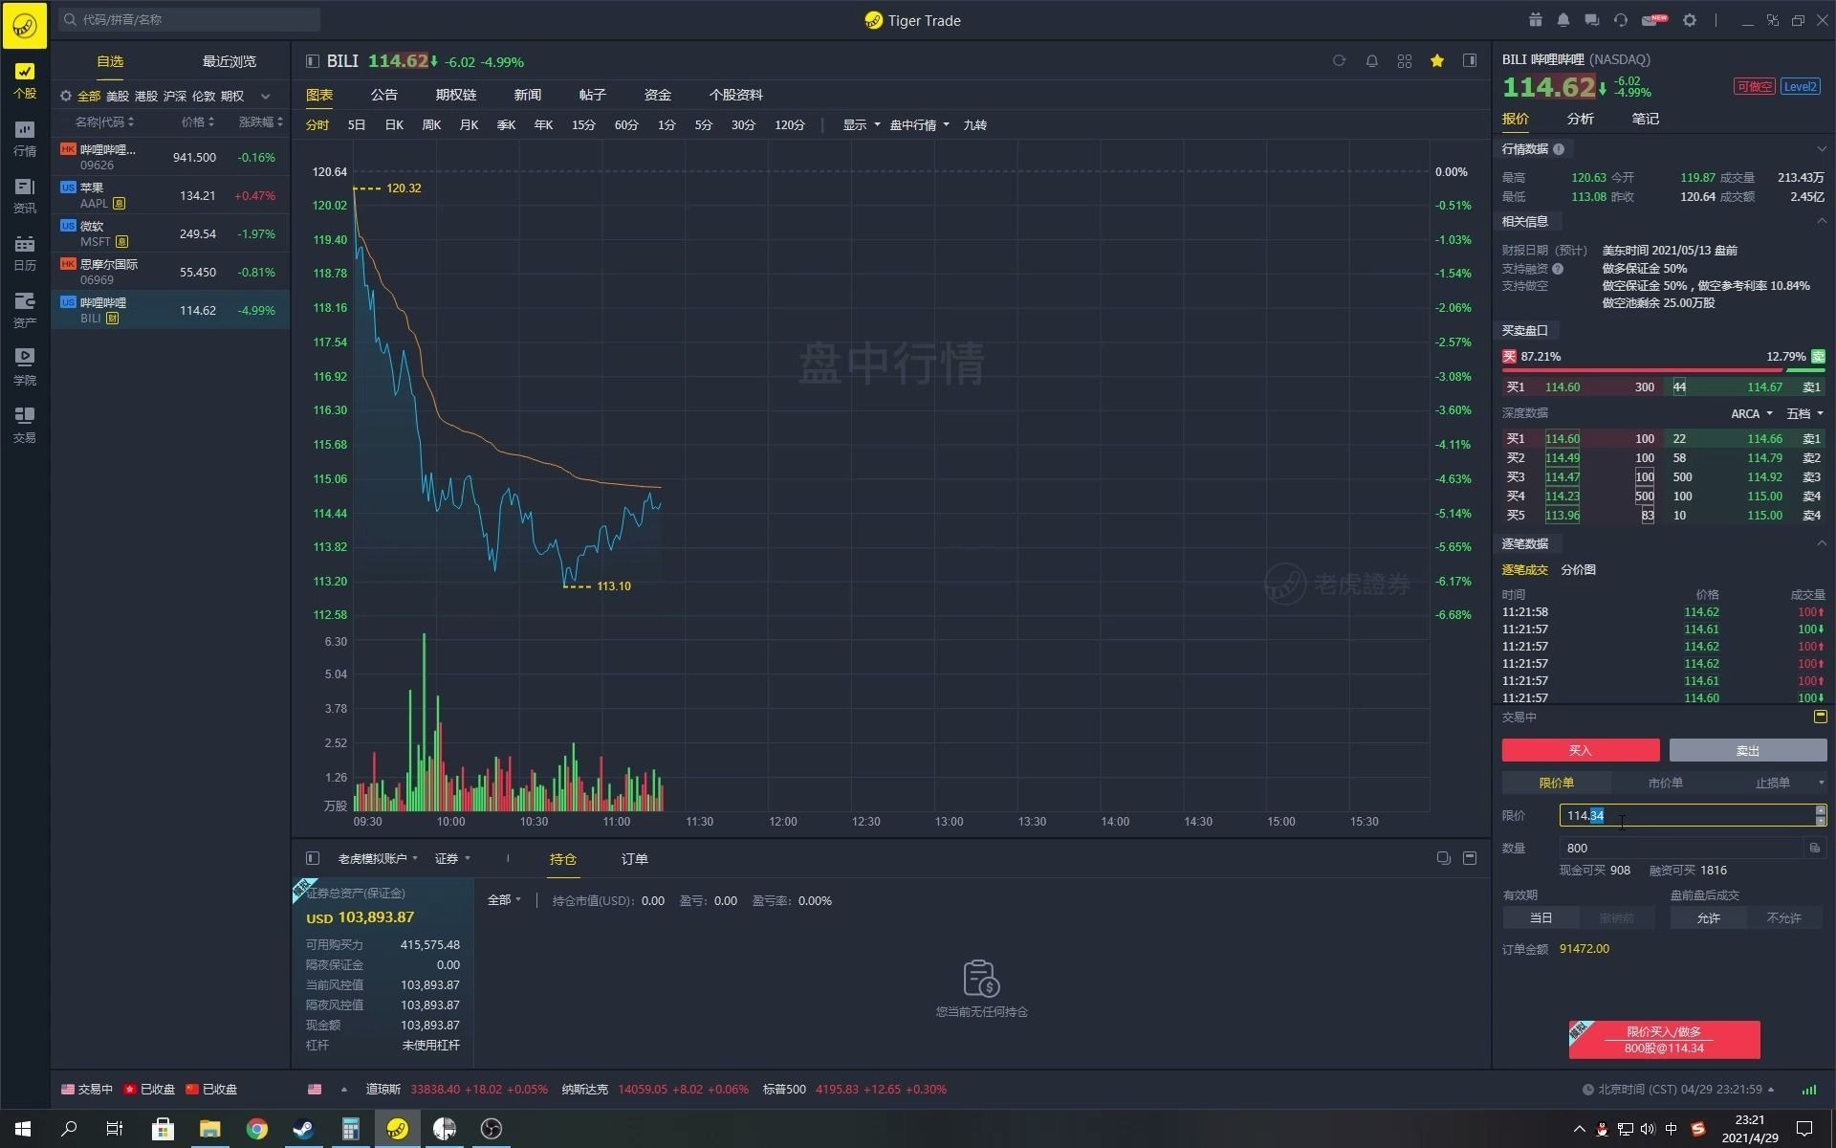Click the Level2 badge
The image size is (1836, 1148).
[x=1800, y=86]
